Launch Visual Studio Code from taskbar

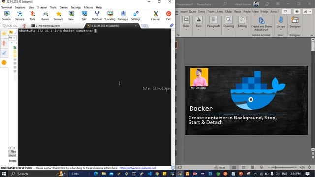point(150,174)
